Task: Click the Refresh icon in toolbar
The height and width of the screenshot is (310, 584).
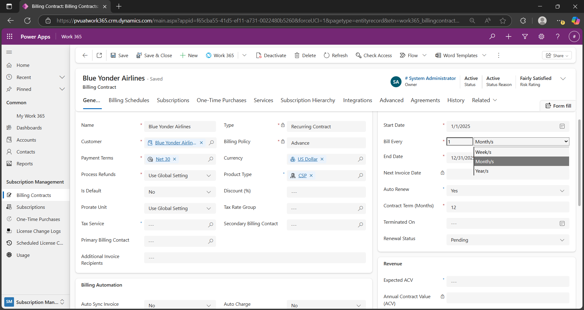Action: [x=327, y=55]
